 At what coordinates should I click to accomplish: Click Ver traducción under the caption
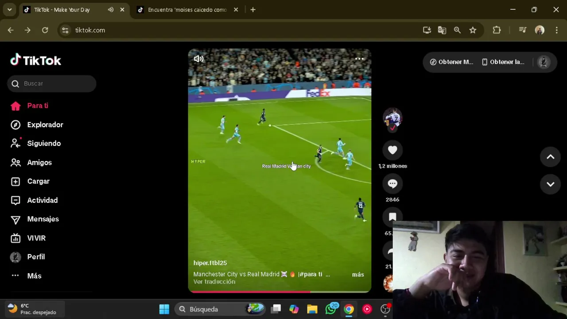pos(214,282)
